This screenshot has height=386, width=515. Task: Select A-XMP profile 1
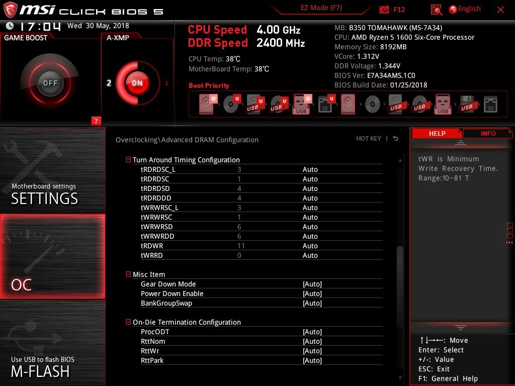click(x=166, y=83)
